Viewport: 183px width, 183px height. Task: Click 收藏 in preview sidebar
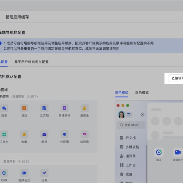(x=126, y=174)
